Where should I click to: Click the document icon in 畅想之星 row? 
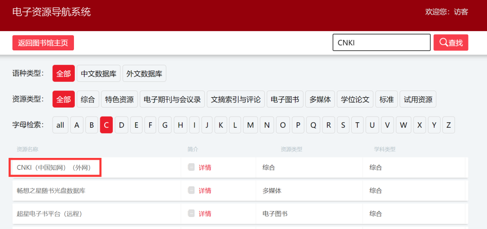[x=191, y=190]
